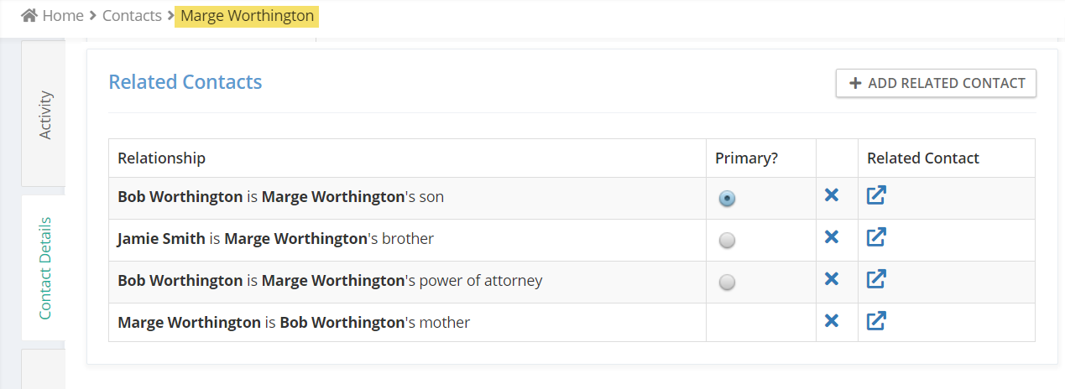Open Jamie Smith's contact via link icon
Screen dimensions: 1065x389
click(876, 237)
